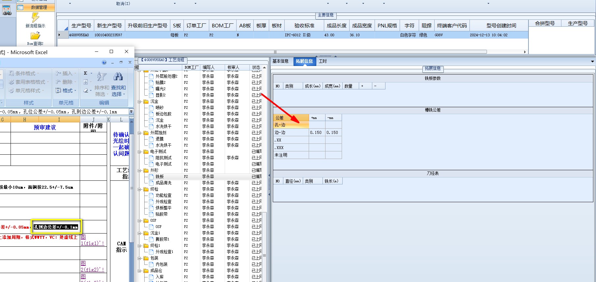Open the 图2(fig2)'! hyperlink in Excel
Image resolution: width=596 pixels, height=282 pixels.
click(x=93, y=266)
